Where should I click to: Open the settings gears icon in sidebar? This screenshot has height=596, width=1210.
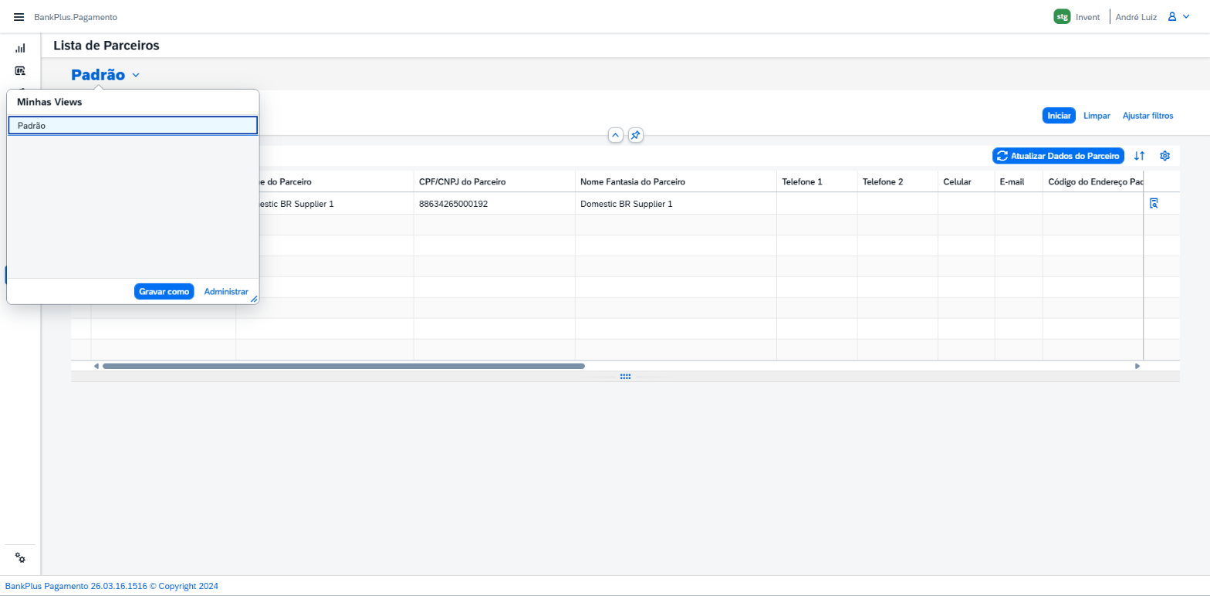21,558
